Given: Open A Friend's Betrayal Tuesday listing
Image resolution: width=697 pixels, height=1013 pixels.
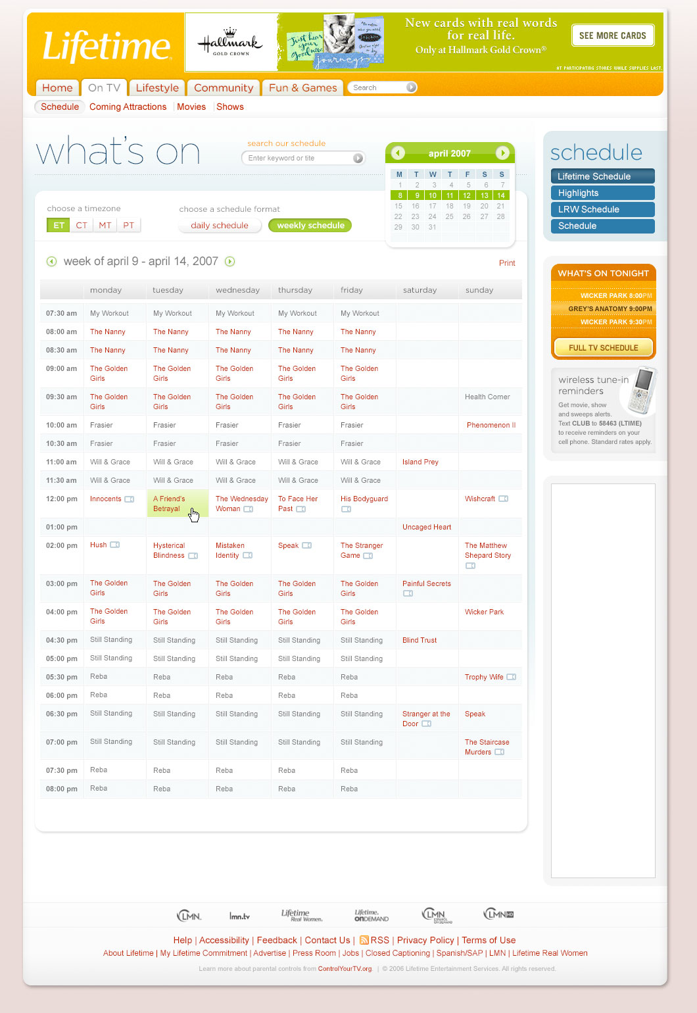Looking at the screenshot, I should (x=169, y=504).
